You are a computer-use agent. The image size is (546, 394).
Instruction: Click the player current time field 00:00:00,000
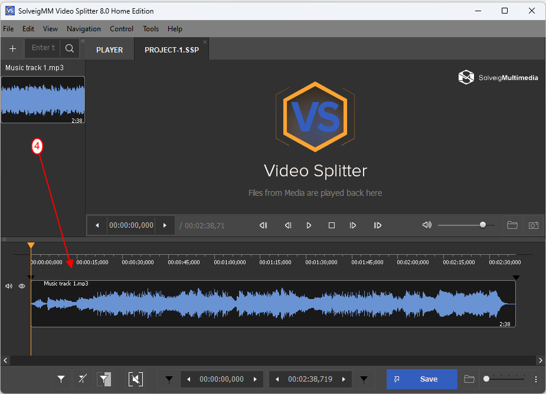(x=131, y=225)
